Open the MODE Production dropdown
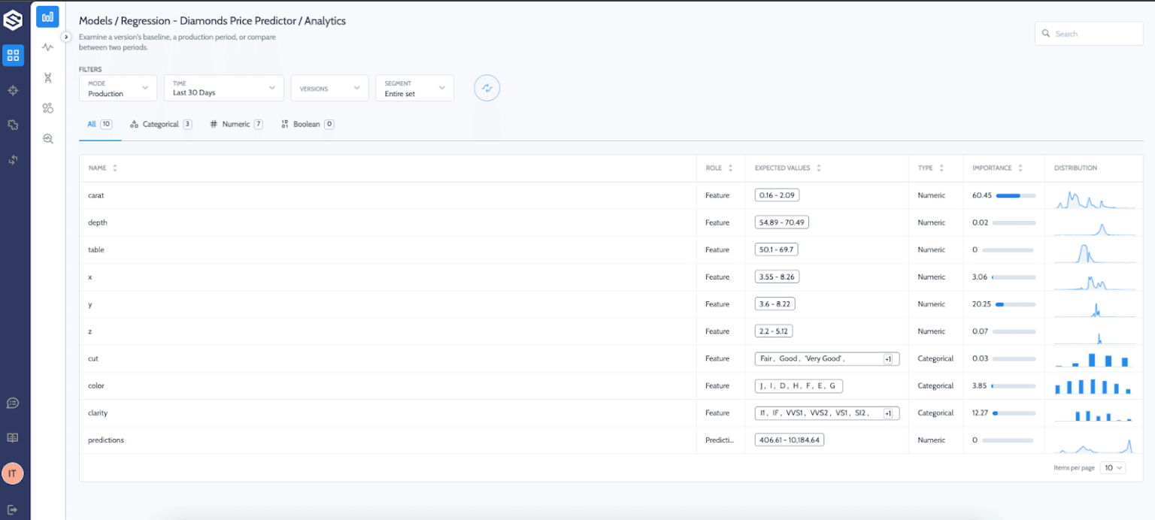The height and width of the screenshot is (520, 1155). 117,88
